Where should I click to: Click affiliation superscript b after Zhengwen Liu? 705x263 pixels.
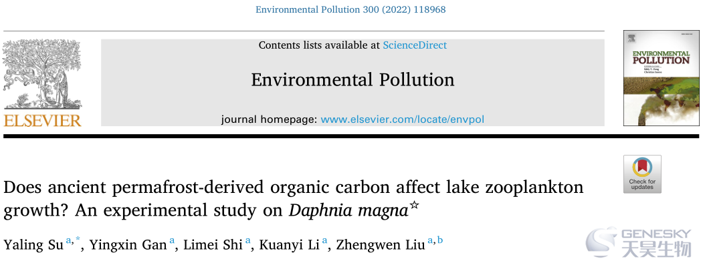440,240
